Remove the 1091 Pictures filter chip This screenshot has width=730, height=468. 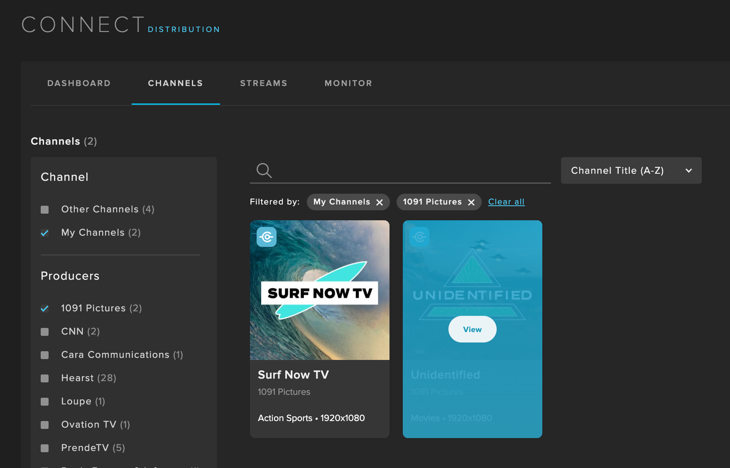(471, 202)
